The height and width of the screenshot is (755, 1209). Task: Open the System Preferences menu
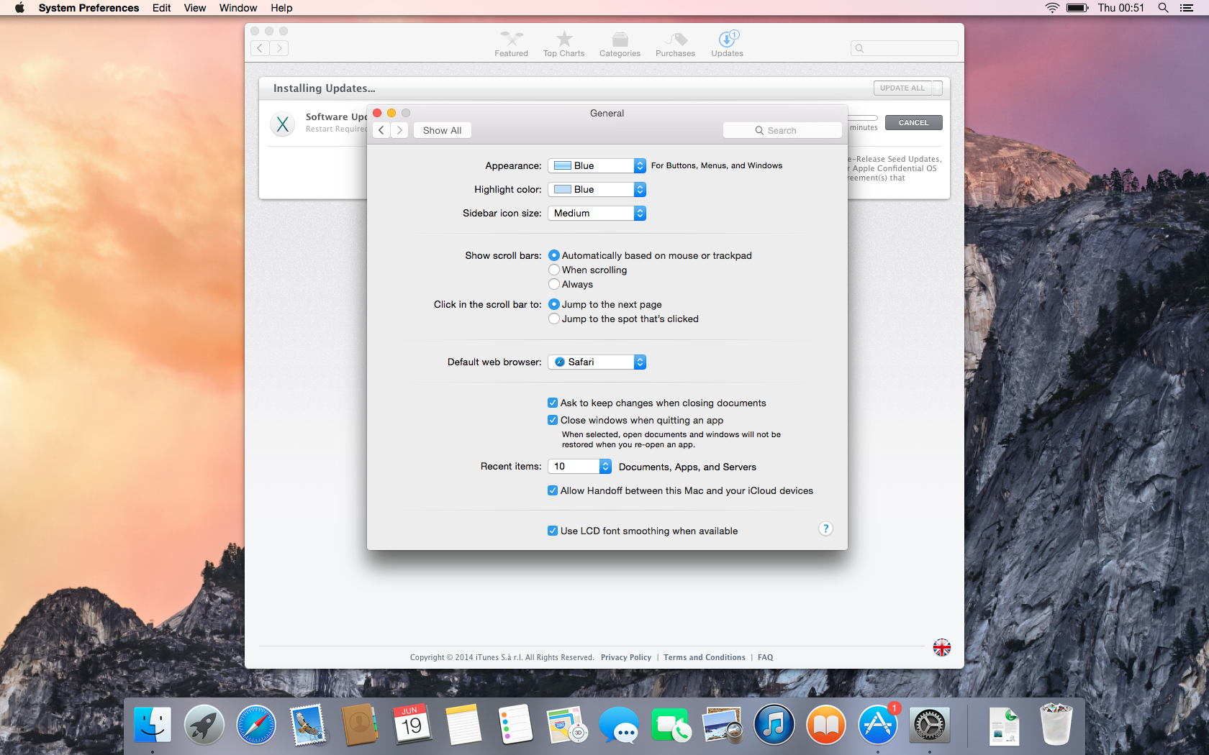point(89,8)
